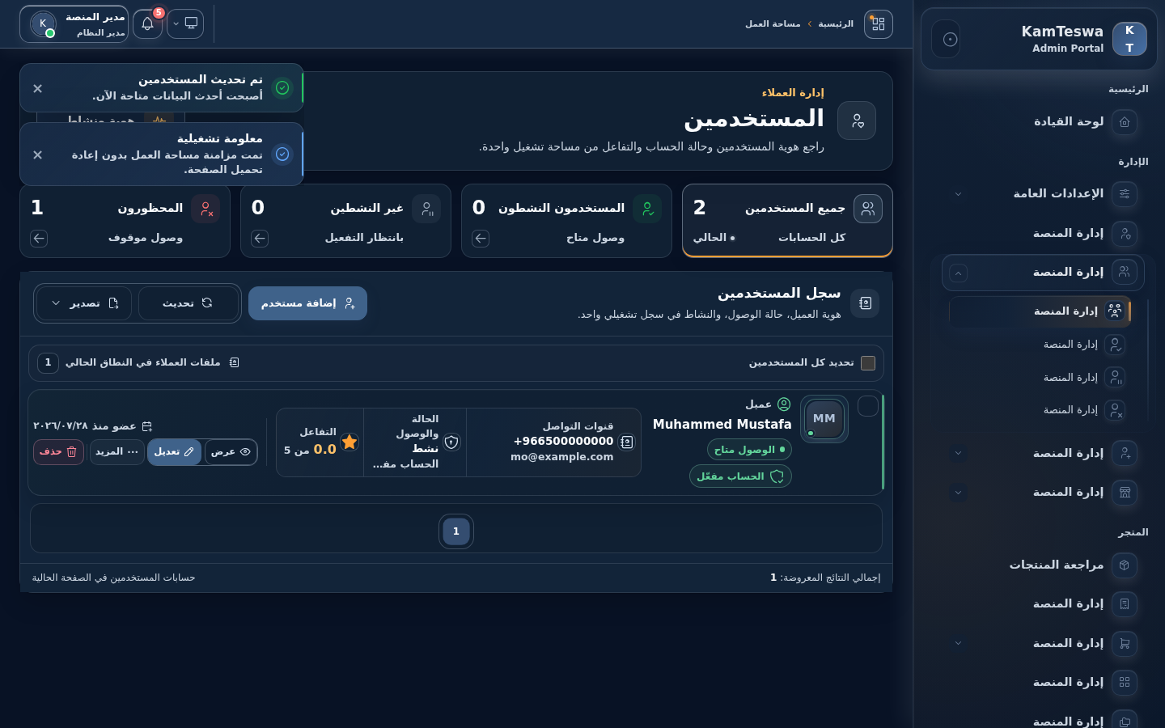This screenshot has height=728, width=1165.
Task: Open the المزيد more-actions menu for the user
Action: click(117, 452)
